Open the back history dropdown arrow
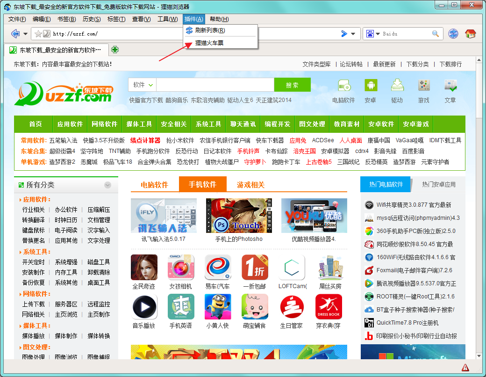The height and width of the screenshot is (377, 486). 25,34
